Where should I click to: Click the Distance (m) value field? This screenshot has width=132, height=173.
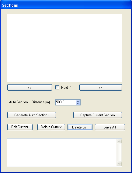coord(66,102)
